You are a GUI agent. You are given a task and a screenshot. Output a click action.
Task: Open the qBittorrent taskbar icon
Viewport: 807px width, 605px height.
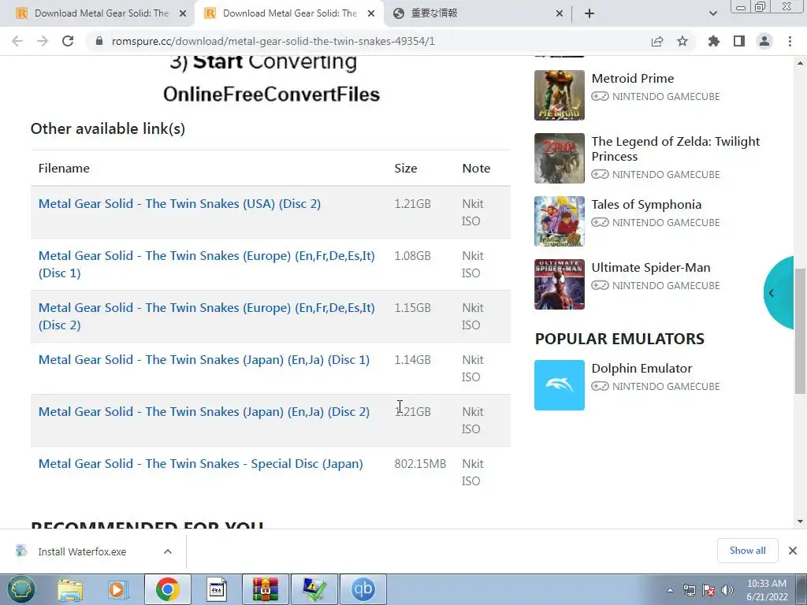pyautogui.click(x=363, y=589)
